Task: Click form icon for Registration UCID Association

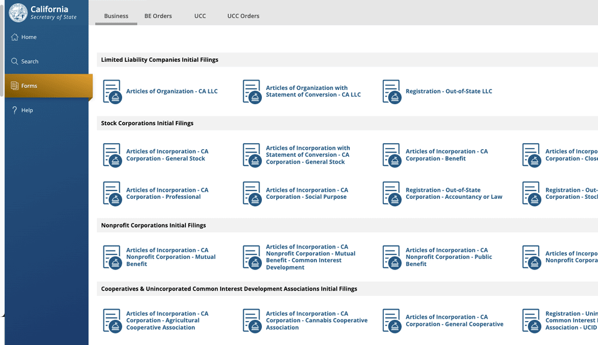Action: 532,321
